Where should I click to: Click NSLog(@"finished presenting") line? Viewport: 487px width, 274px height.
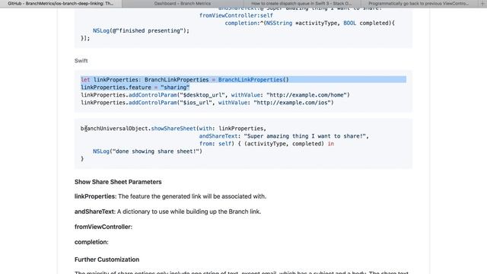[141, 30]
